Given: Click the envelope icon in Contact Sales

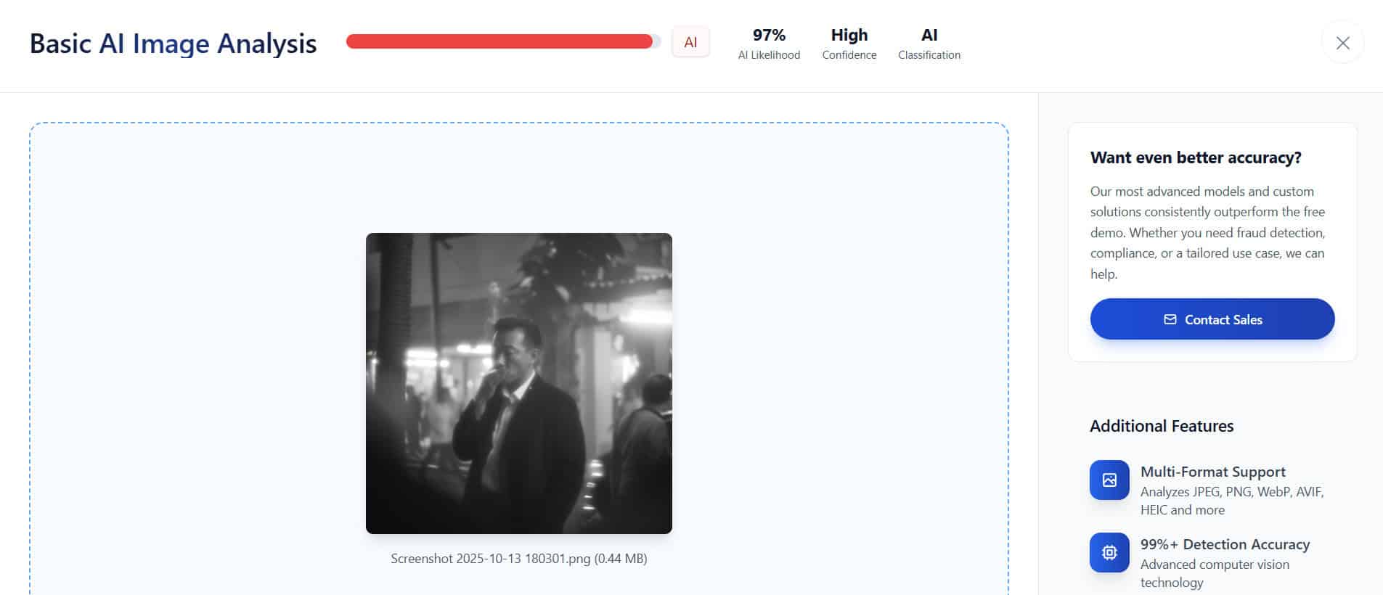Looking at the screenshot, I should tap(1170, 319).
